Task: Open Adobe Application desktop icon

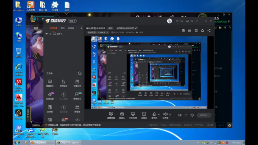Action: pos(19,85)
